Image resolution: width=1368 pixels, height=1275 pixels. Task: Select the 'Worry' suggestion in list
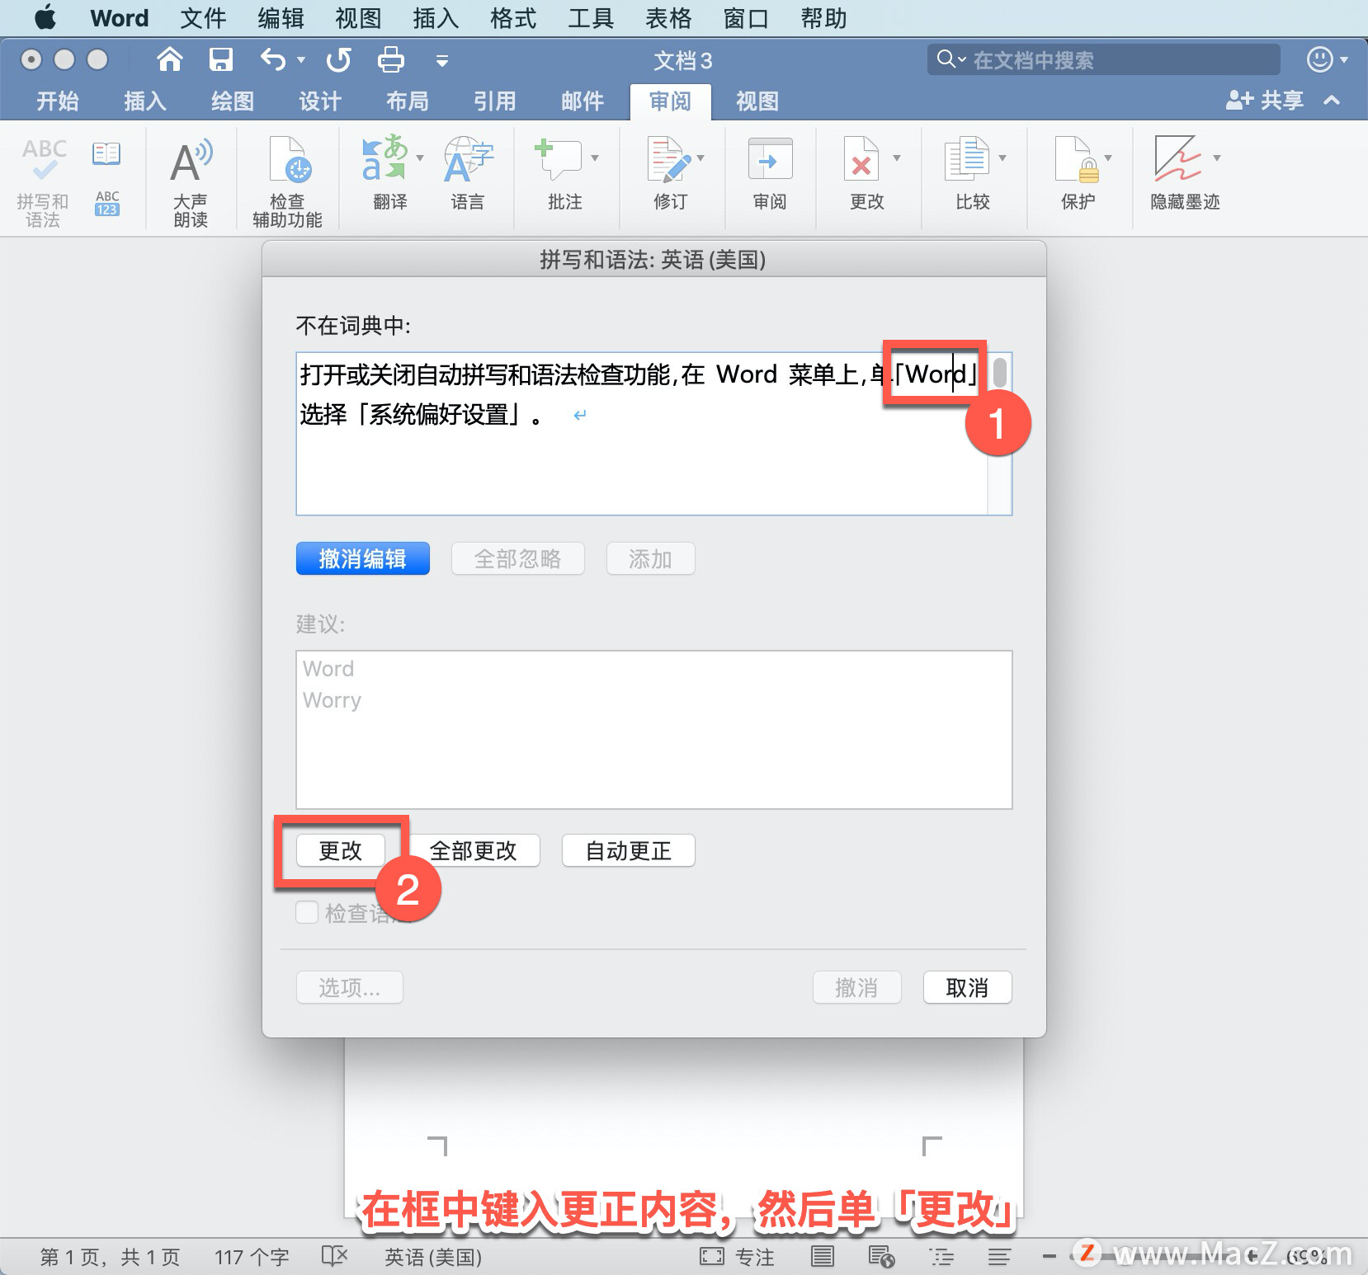(332, 700)
